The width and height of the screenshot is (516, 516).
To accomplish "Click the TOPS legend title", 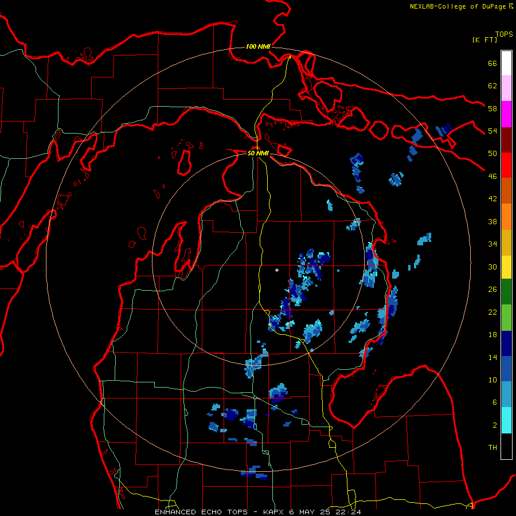I will click(x=504, y=34).
